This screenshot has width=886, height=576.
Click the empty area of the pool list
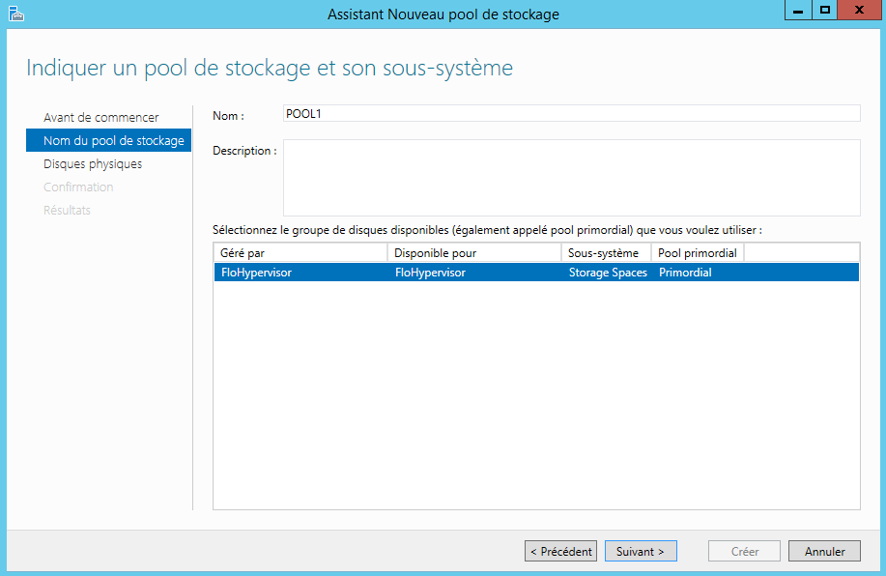(x=536, y=396)
